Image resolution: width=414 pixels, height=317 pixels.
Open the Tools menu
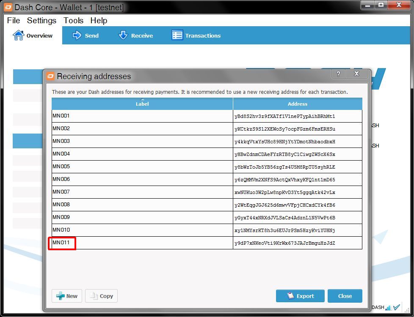click(73, 20)
